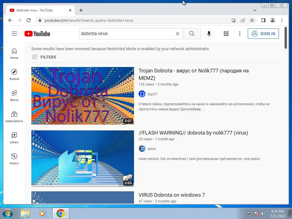The width and height of the screenshot is (292, 219).
Task: Open the Action Center flag icon
Action: (x=256, y=214)
